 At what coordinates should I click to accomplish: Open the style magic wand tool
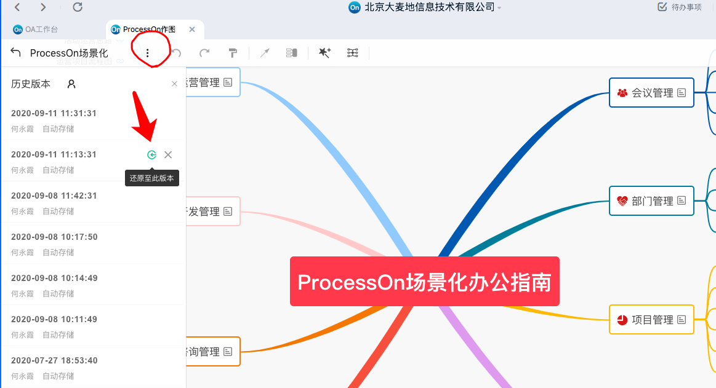[x=324, y=53]
